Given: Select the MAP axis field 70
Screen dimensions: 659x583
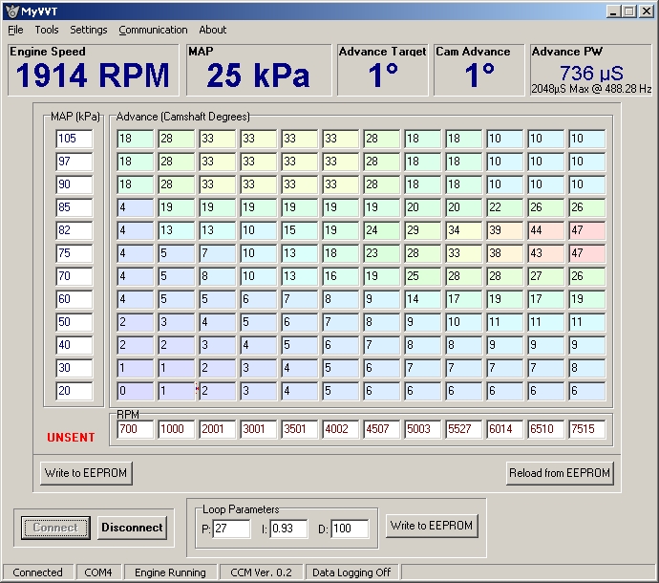Looking at the screenshot, I should [x=74, y=276].
